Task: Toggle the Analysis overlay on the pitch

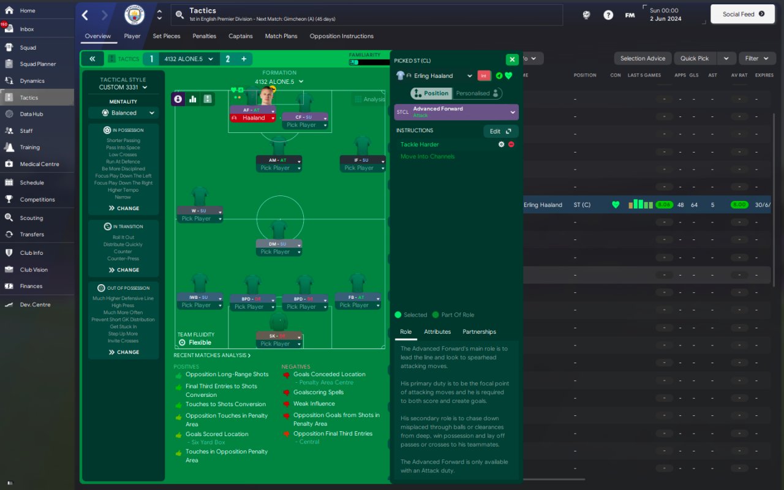Action: (x=370, y=99)
